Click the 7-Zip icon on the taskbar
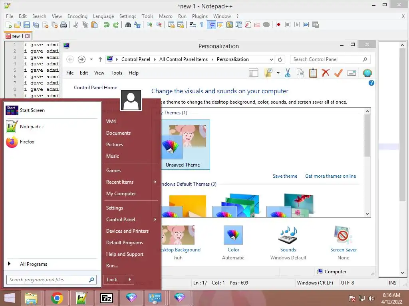The image size is (409, 306). coord(106,298)
